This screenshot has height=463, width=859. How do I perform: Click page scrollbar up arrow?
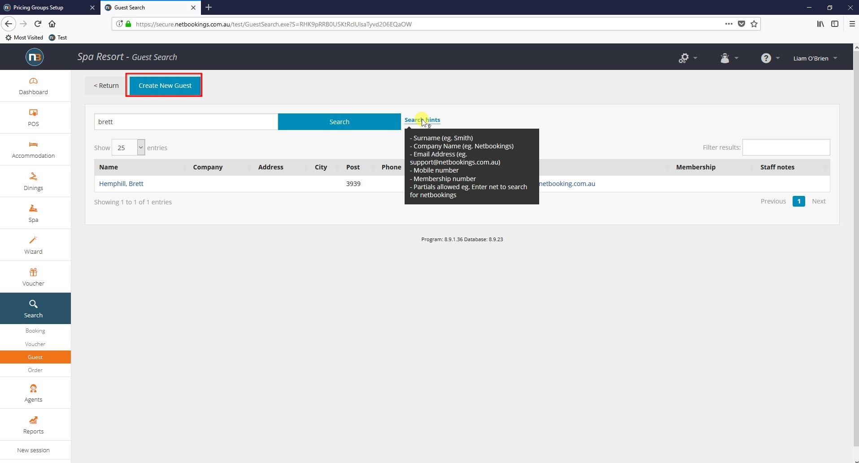tap(856, 47)
